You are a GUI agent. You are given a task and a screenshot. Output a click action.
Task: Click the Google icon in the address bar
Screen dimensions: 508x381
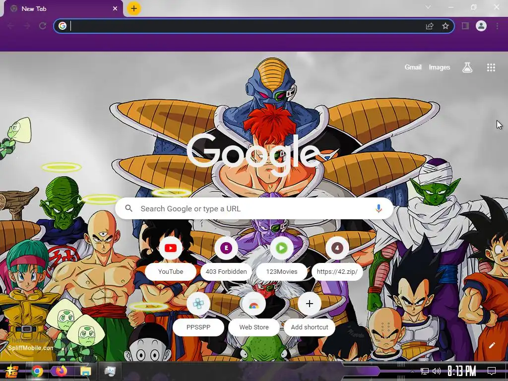(x=63, y=26)
